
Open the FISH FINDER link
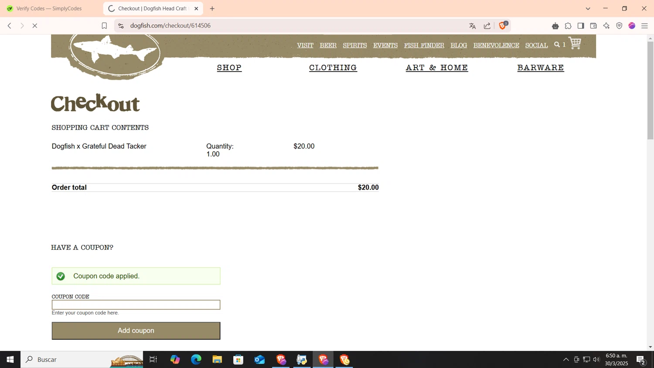click(424, 45)
